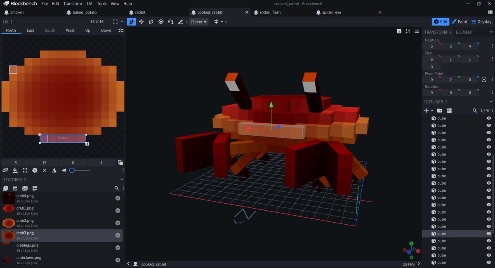Switch to the baked_potato tab

pos(85,12)
